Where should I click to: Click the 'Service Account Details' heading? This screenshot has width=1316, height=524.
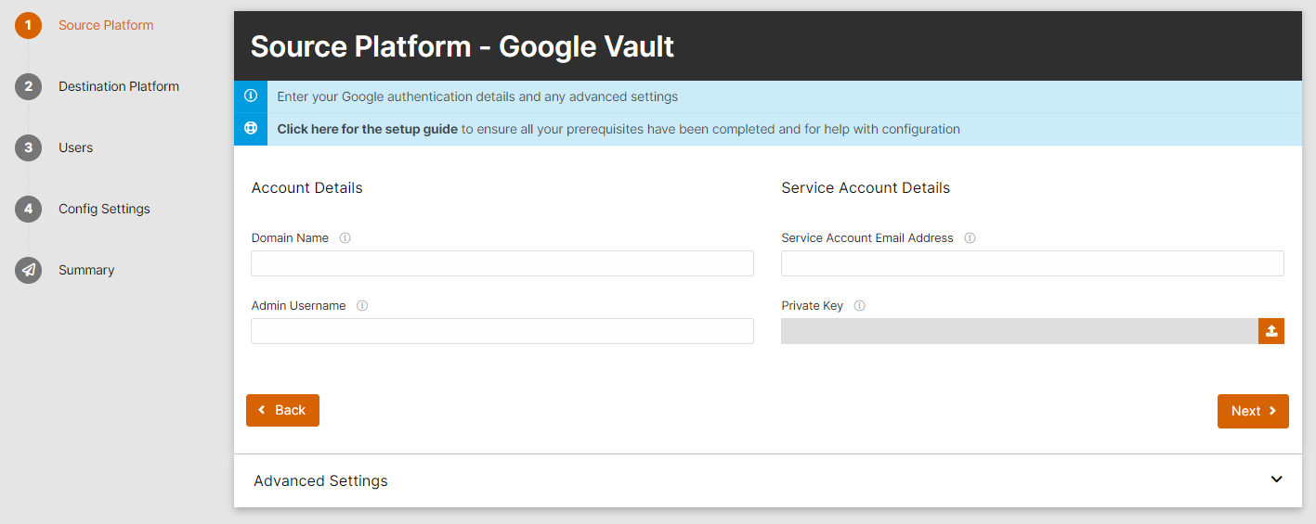coord(866,187)
